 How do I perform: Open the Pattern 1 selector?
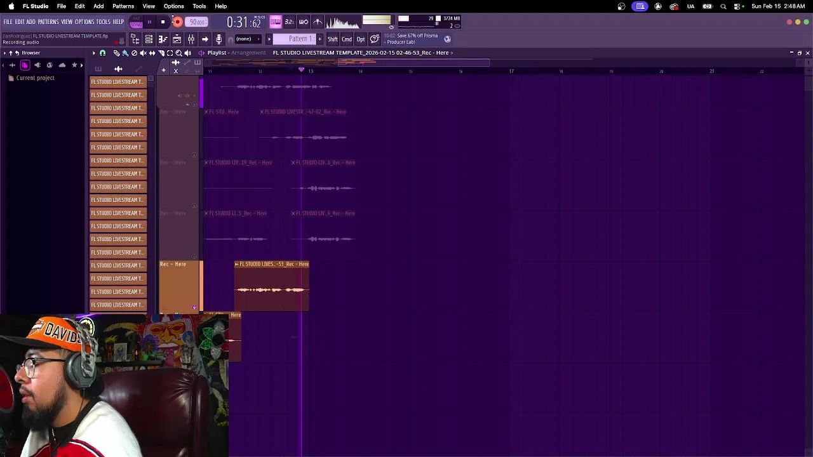pos(295,39)
